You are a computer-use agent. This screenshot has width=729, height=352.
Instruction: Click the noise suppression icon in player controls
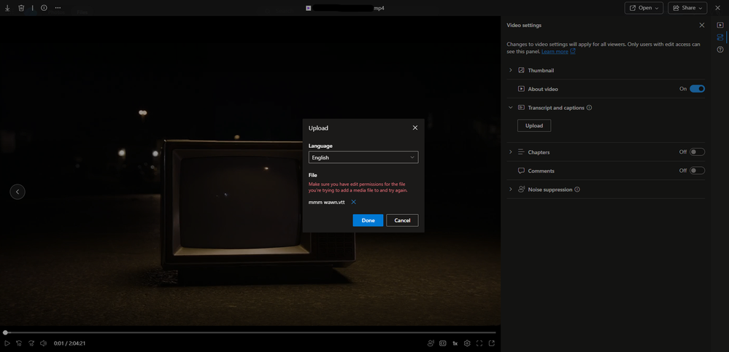click(x=431, y=343)
